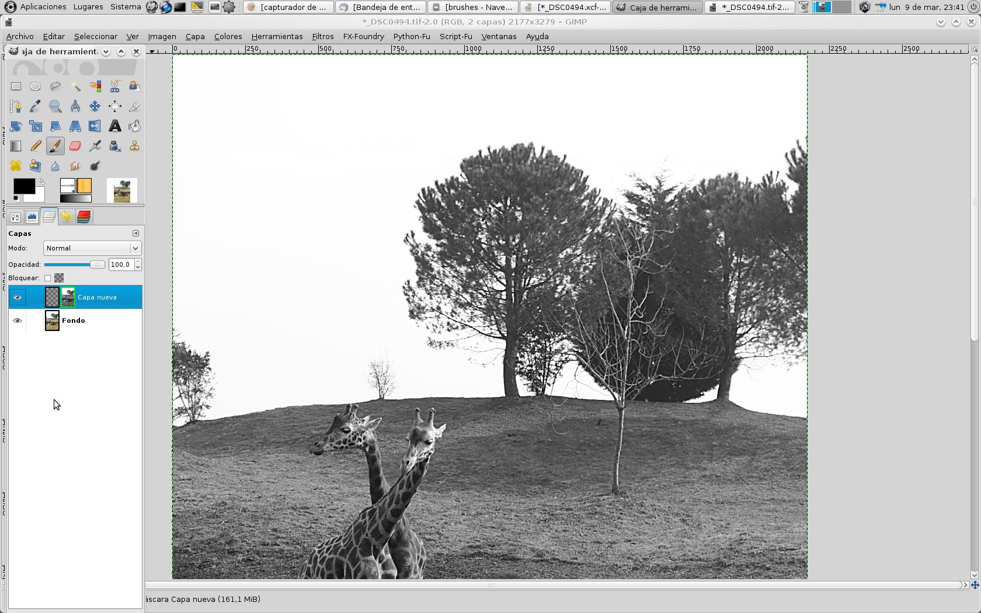Select the Clone stamp tool
Image resolution: width=981 pixels, height=613 pixels.
134,146
